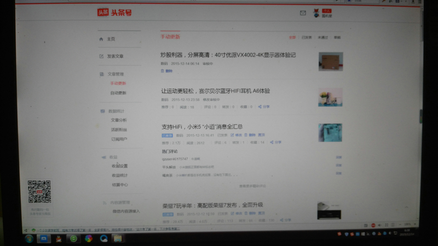Switch to the 全部 filter tab
The width and height of the screenshot is (438, 246).
pos(292,37)
